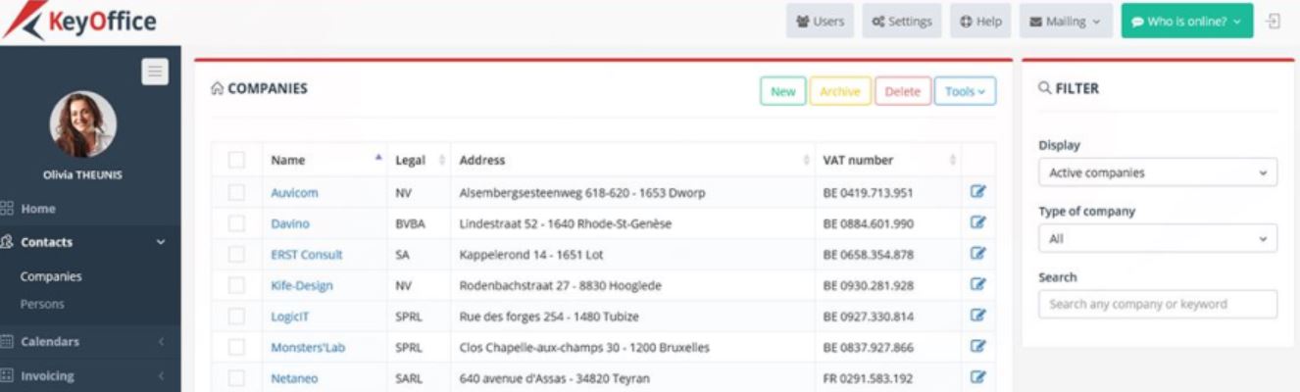Image resolution: width=1300 pixels, height=392 pixels.
Task: Open the LogicIT company link
Action: coord(290,317)
